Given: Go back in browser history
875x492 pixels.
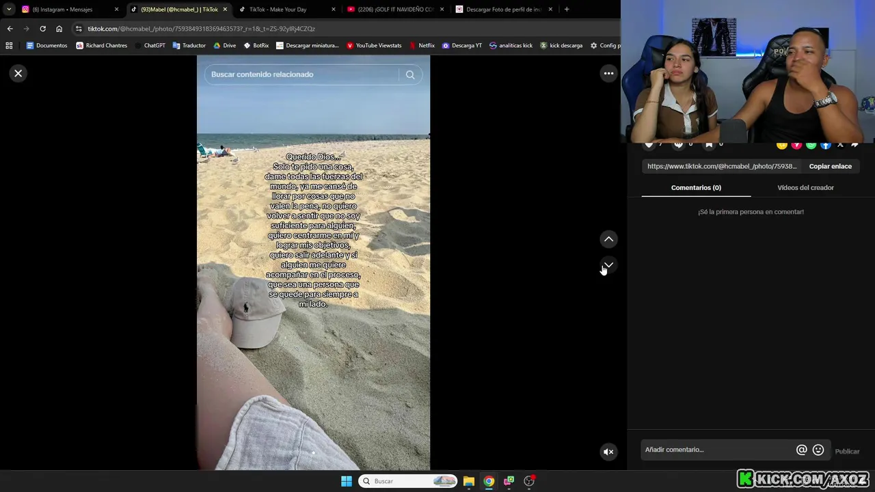Looking at the screenshot, I should (x=10, y=29).
